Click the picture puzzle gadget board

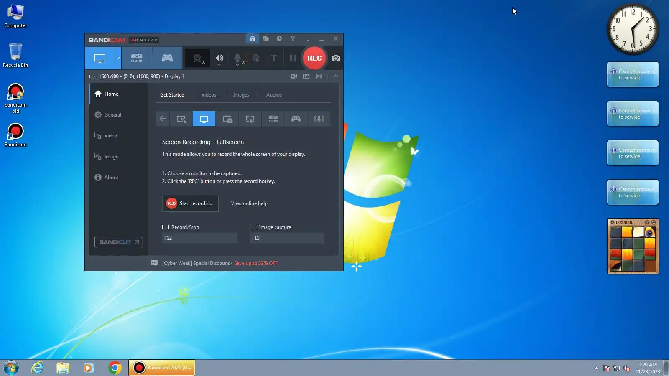tap(633, 249)
